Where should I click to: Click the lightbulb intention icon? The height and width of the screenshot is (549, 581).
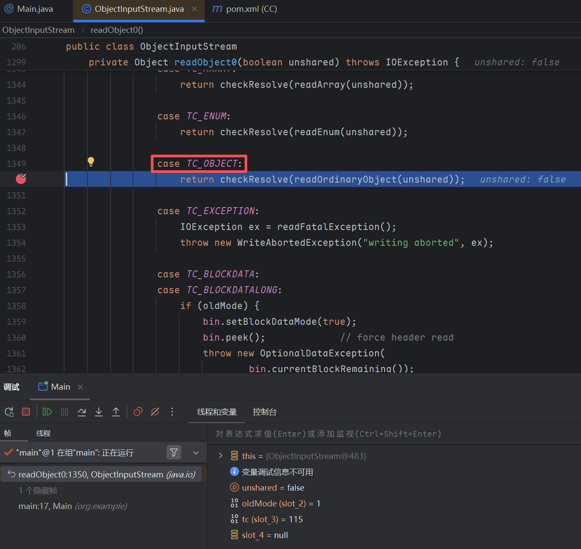pos(91,161)
